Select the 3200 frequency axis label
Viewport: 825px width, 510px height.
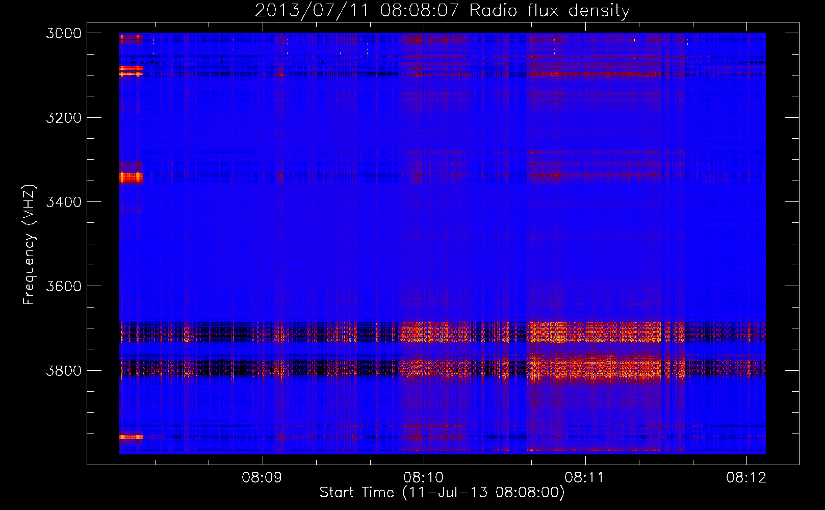pos(64,118)
